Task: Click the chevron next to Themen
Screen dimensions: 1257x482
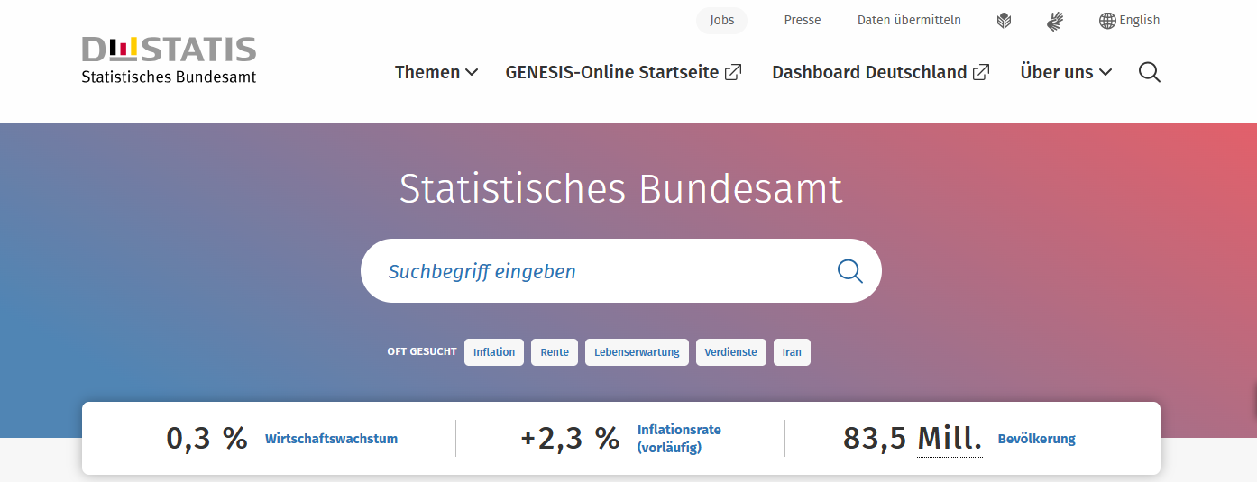Action: click(472, 73)
